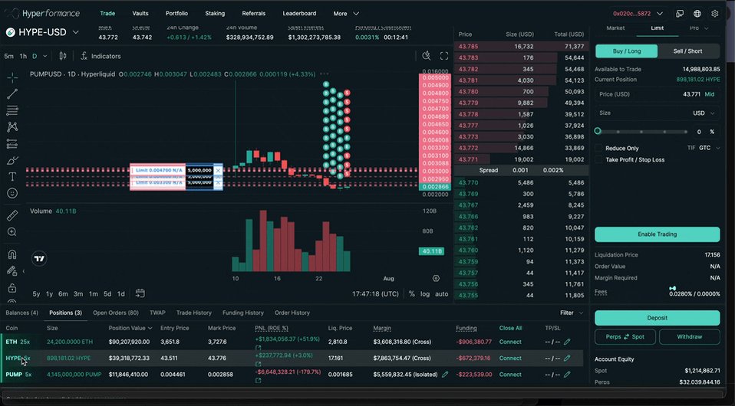Viewport: 735px width, 406px height.
Task: Switch to the Trade History tab
Action: 193,313
